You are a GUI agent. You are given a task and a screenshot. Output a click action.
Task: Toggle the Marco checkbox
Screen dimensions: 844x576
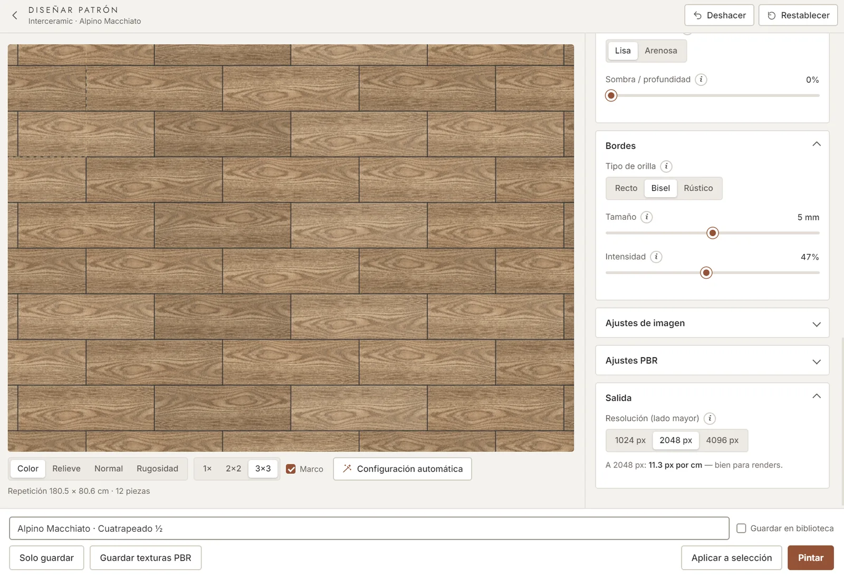(x=291, y=469)
